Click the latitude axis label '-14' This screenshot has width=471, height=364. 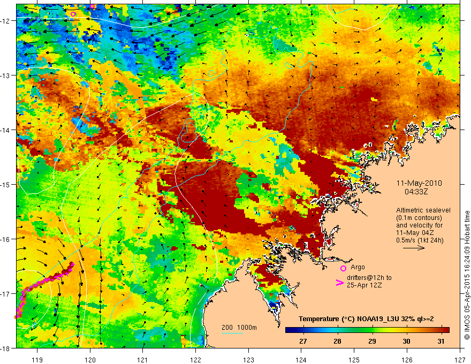coord(6,130)
